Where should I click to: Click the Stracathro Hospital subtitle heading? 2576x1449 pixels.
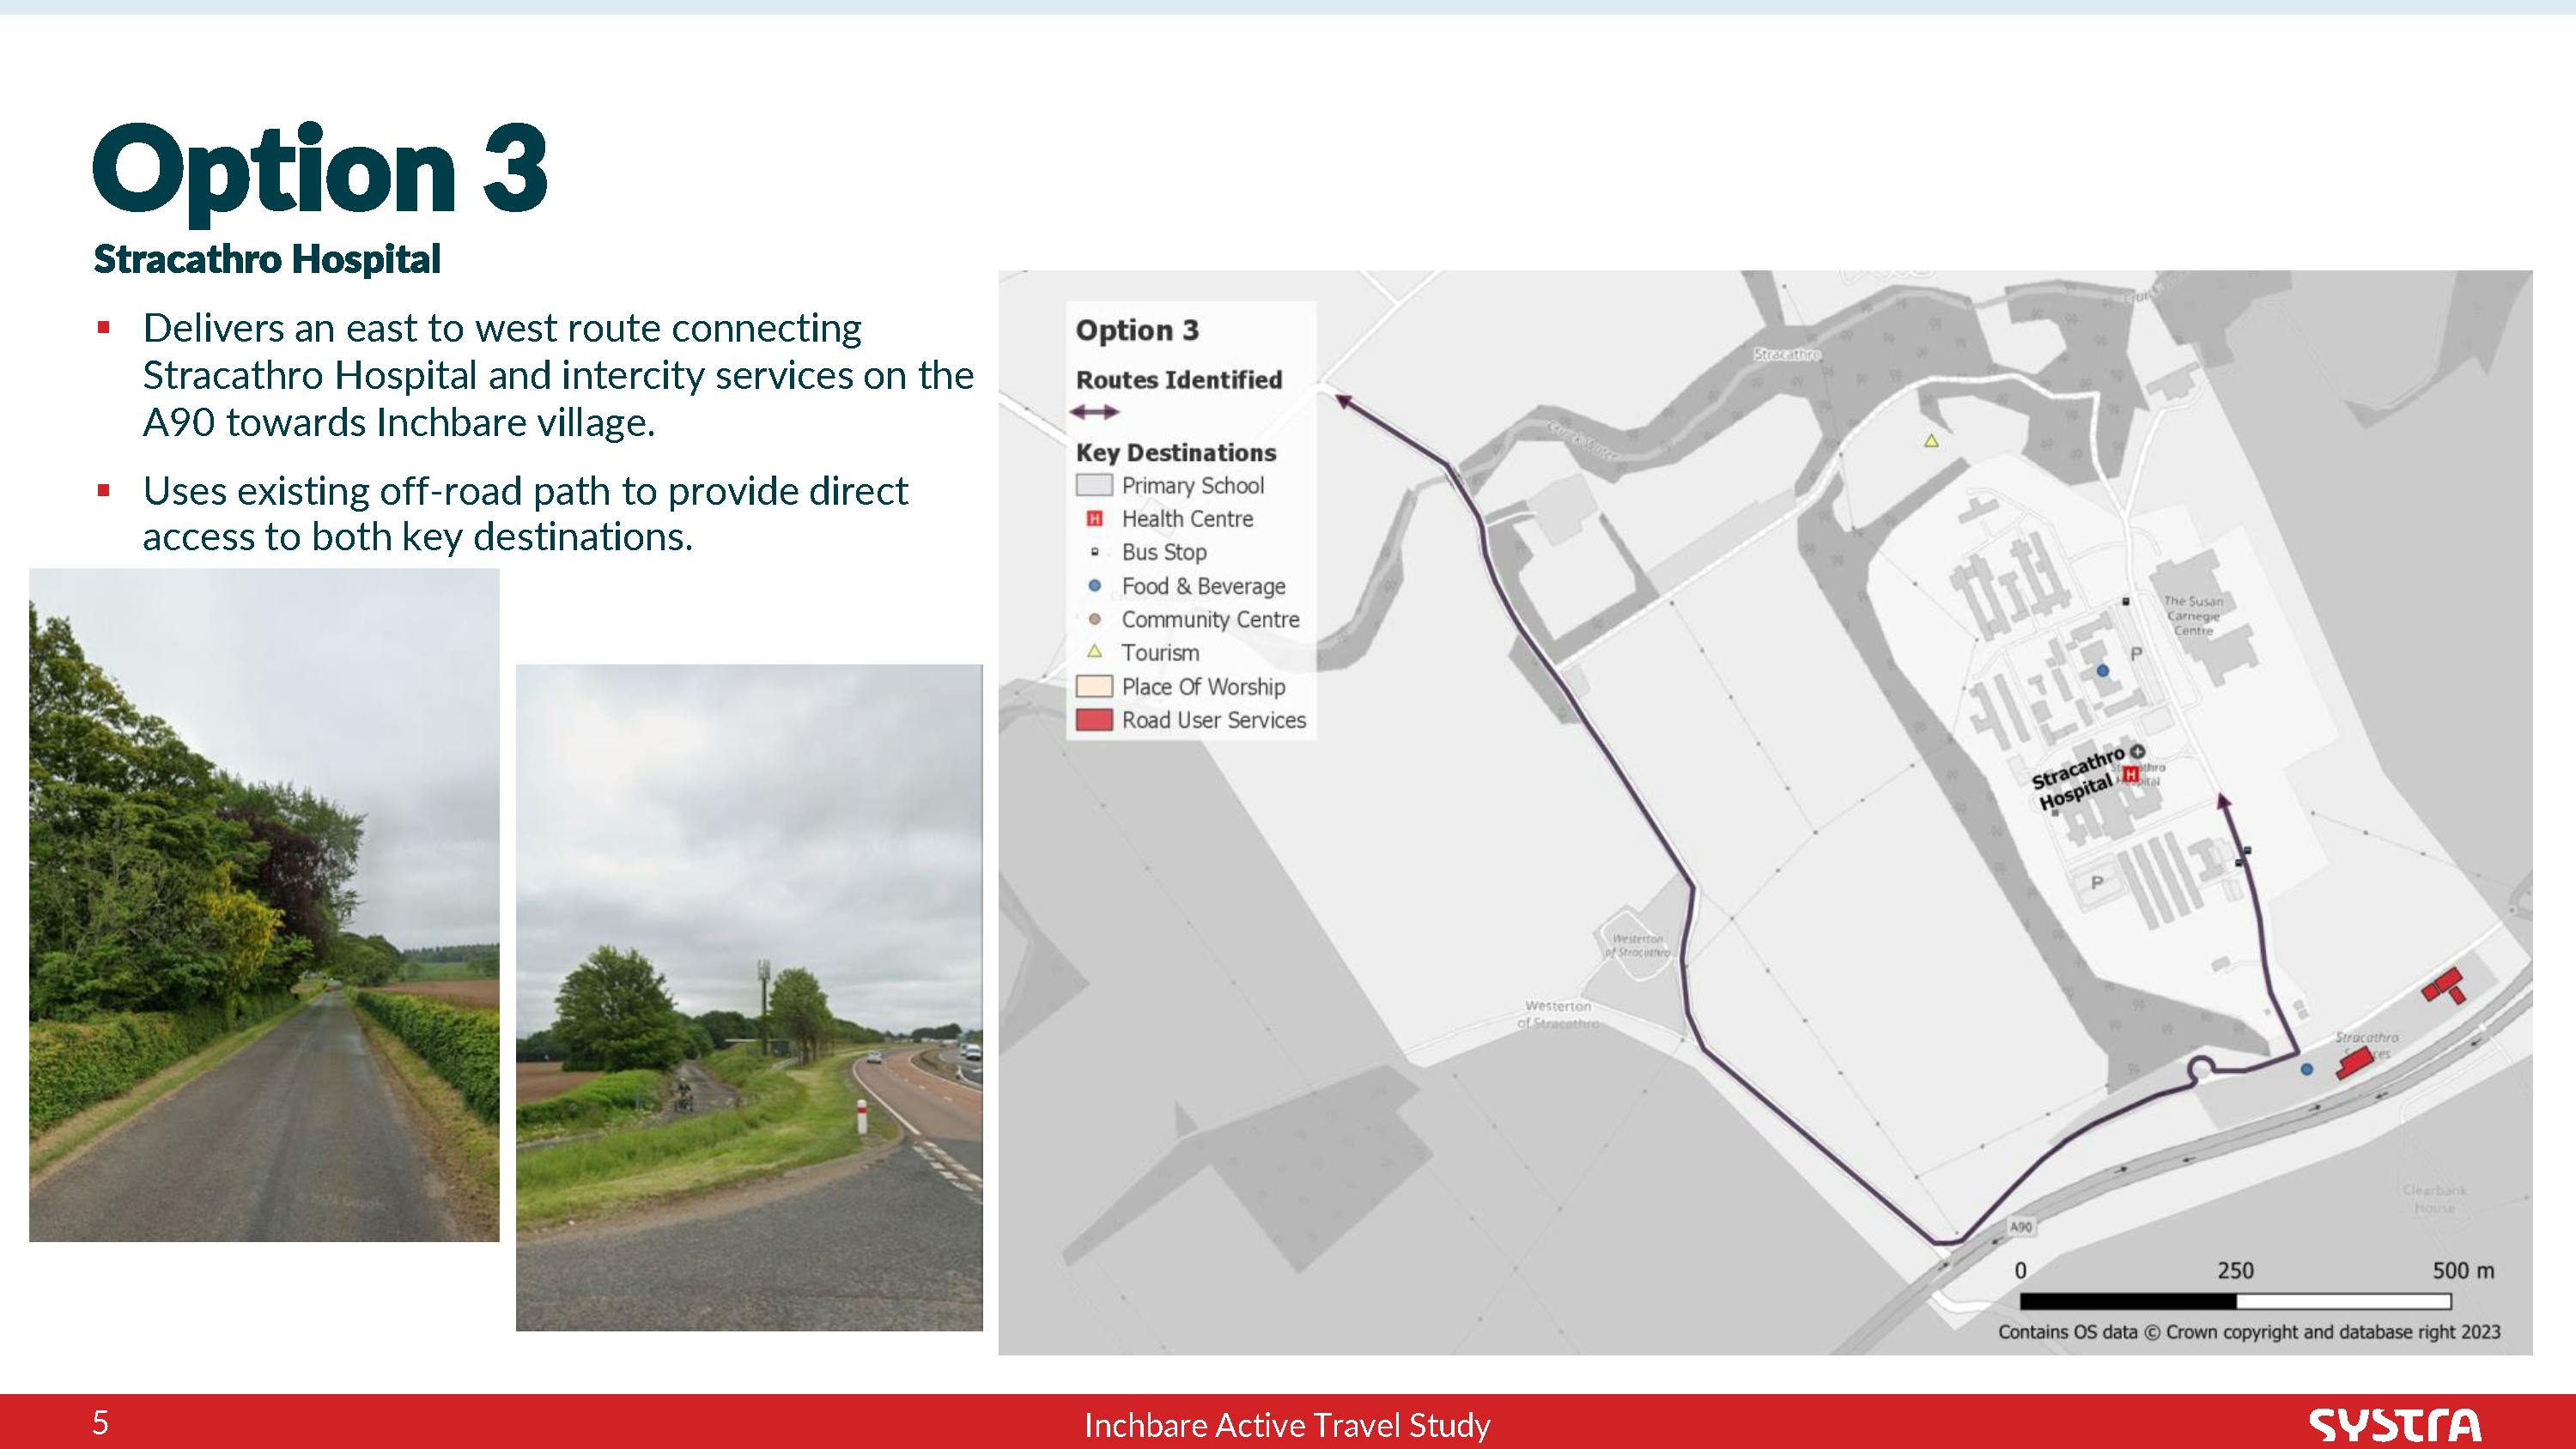tap(267, 259)
